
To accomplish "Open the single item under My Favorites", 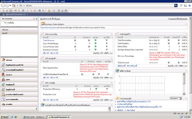I will click(10, 23).
